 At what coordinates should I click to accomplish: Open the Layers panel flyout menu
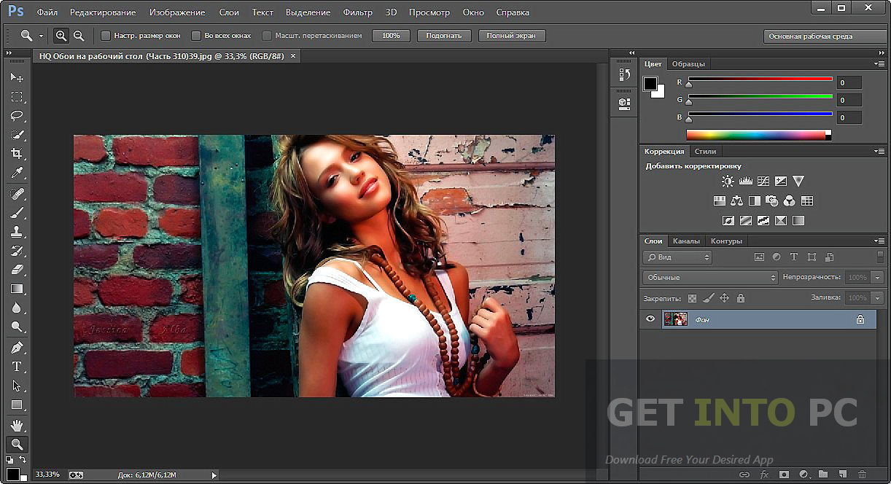click(x=879, y=241)
